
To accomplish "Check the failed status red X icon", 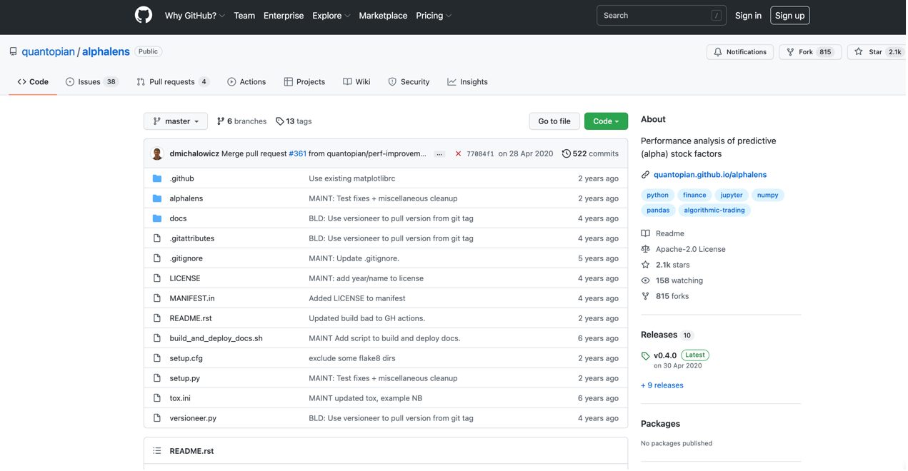I will click(458, 153).
